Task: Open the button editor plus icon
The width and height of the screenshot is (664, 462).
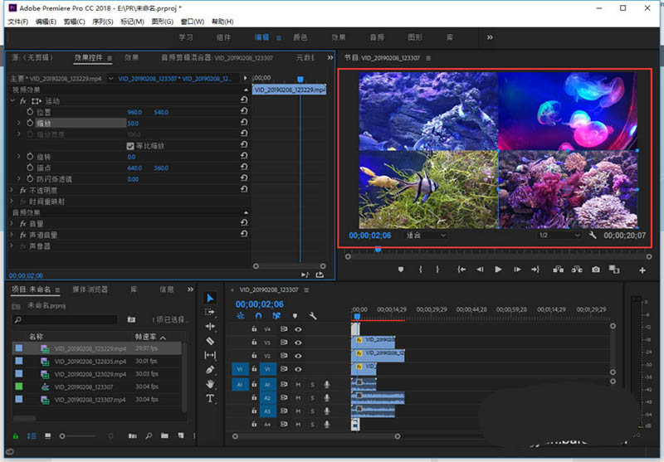Action: point(642,270)
